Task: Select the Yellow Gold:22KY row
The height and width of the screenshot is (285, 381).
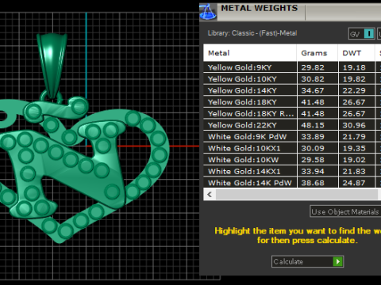Action: (x=292, y=125)
